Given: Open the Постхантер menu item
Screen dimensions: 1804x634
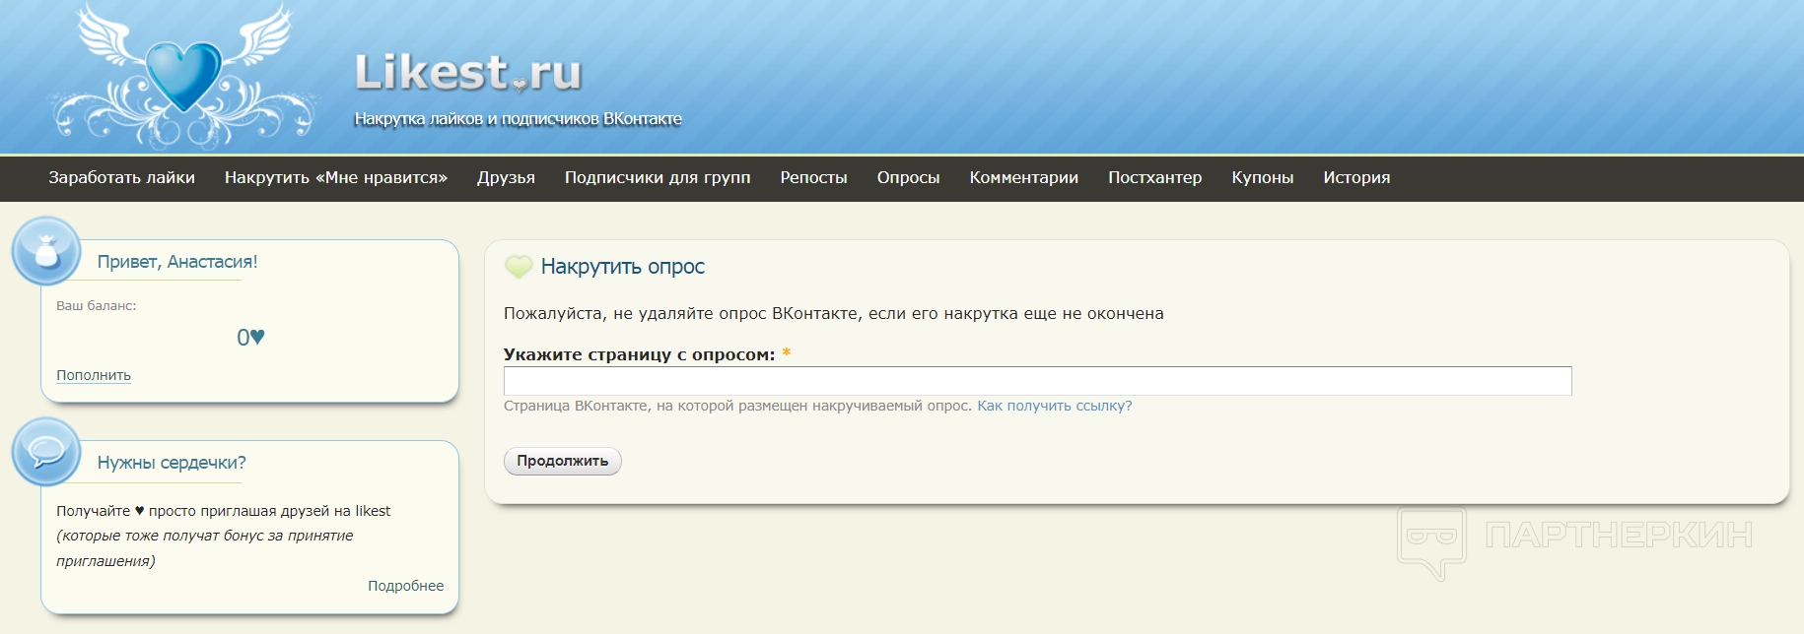Looking at the screenshot, I should pyautogui.click(x=1155, y=178).
